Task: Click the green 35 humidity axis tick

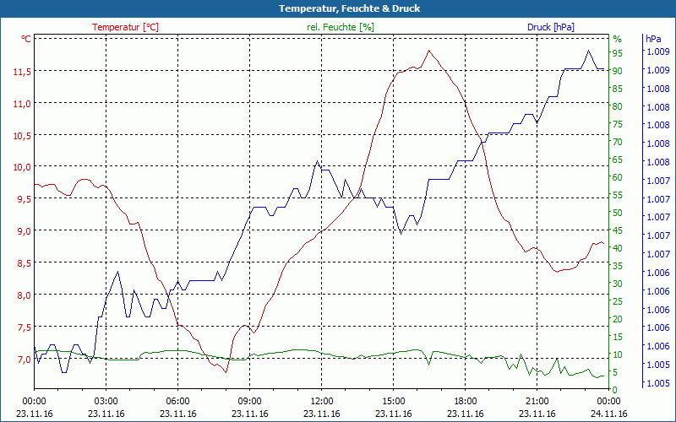Action: 618,266
